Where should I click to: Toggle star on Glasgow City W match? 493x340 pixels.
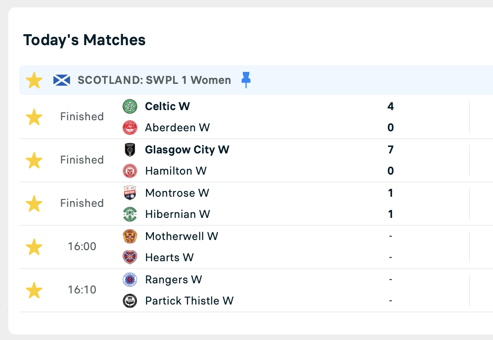pos(34,160)
